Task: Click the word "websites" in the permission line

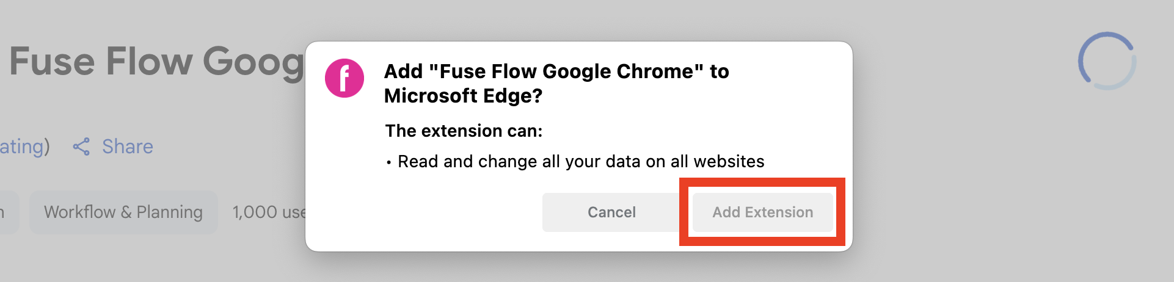Action: (x=729, y=161)
